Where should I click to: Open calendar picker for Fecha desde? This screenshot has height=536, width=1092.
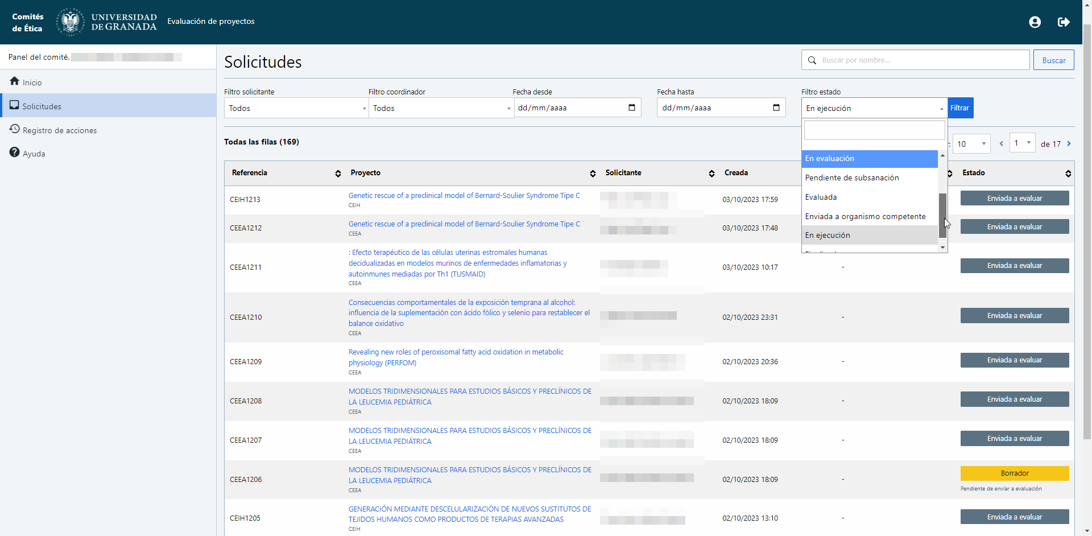pyautogui.click(x=631, y=108)
